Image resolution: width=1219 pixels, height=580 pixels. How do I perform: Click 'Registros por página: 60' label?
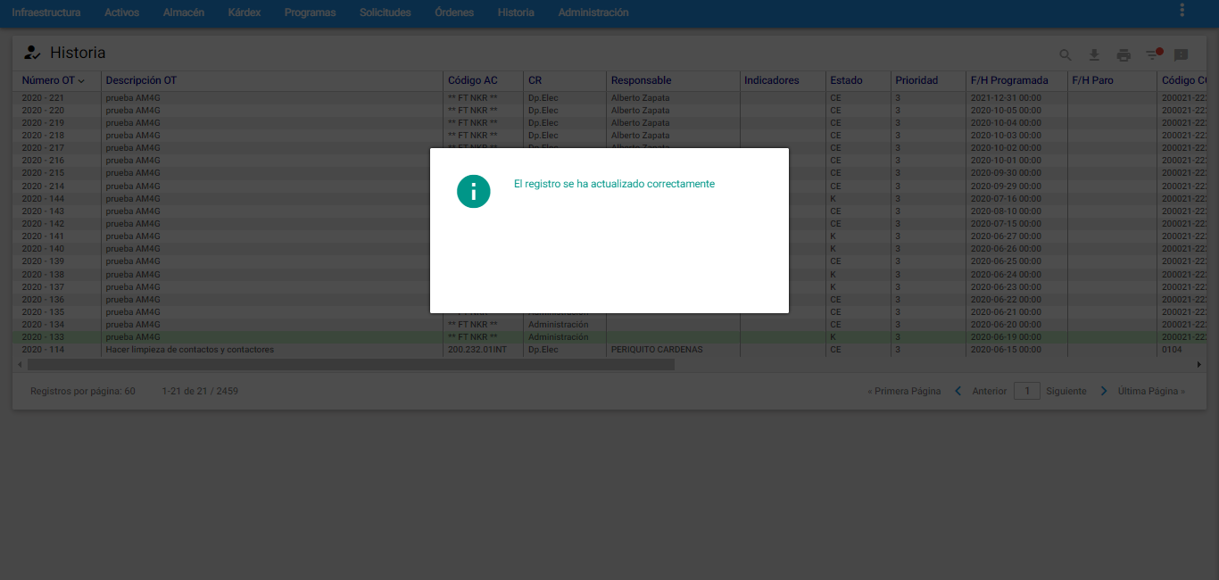83,391
